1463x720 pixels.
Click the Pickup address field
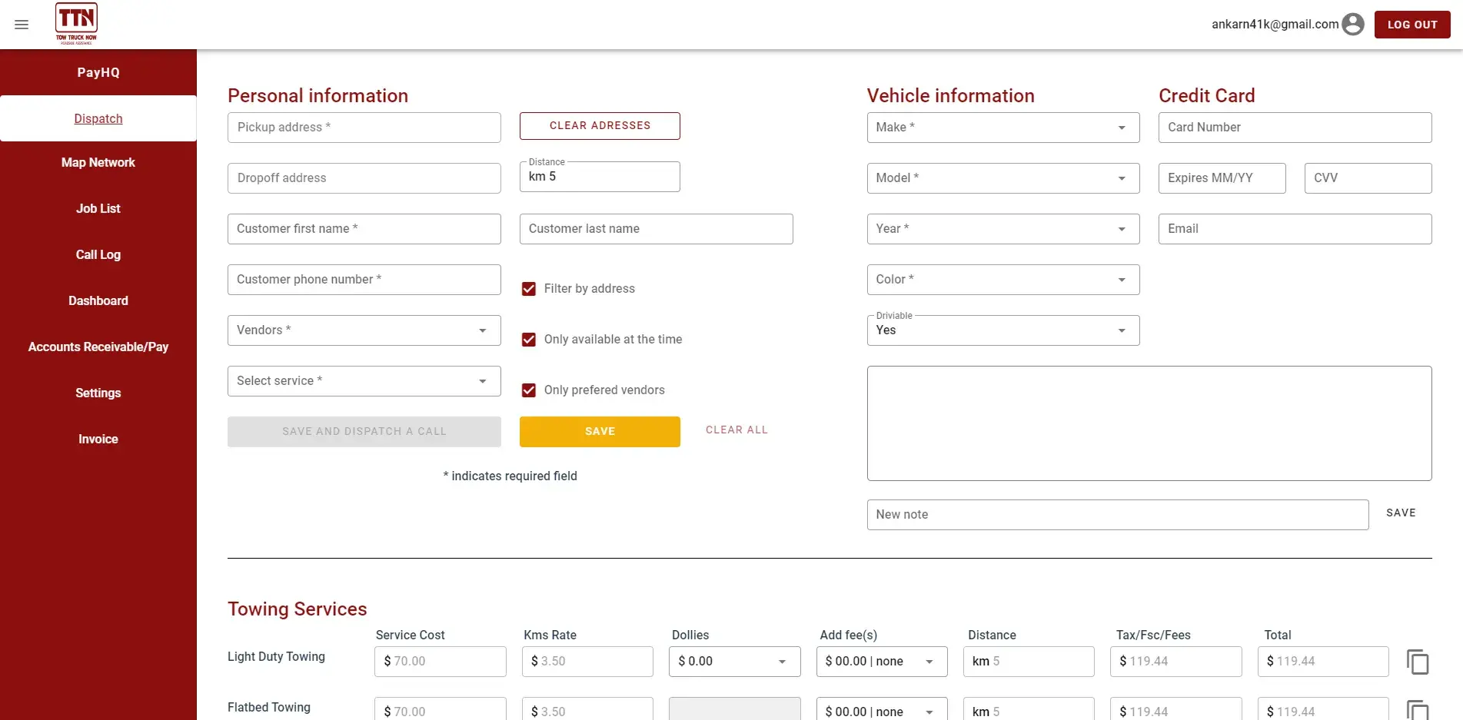(x=364, y=128)
